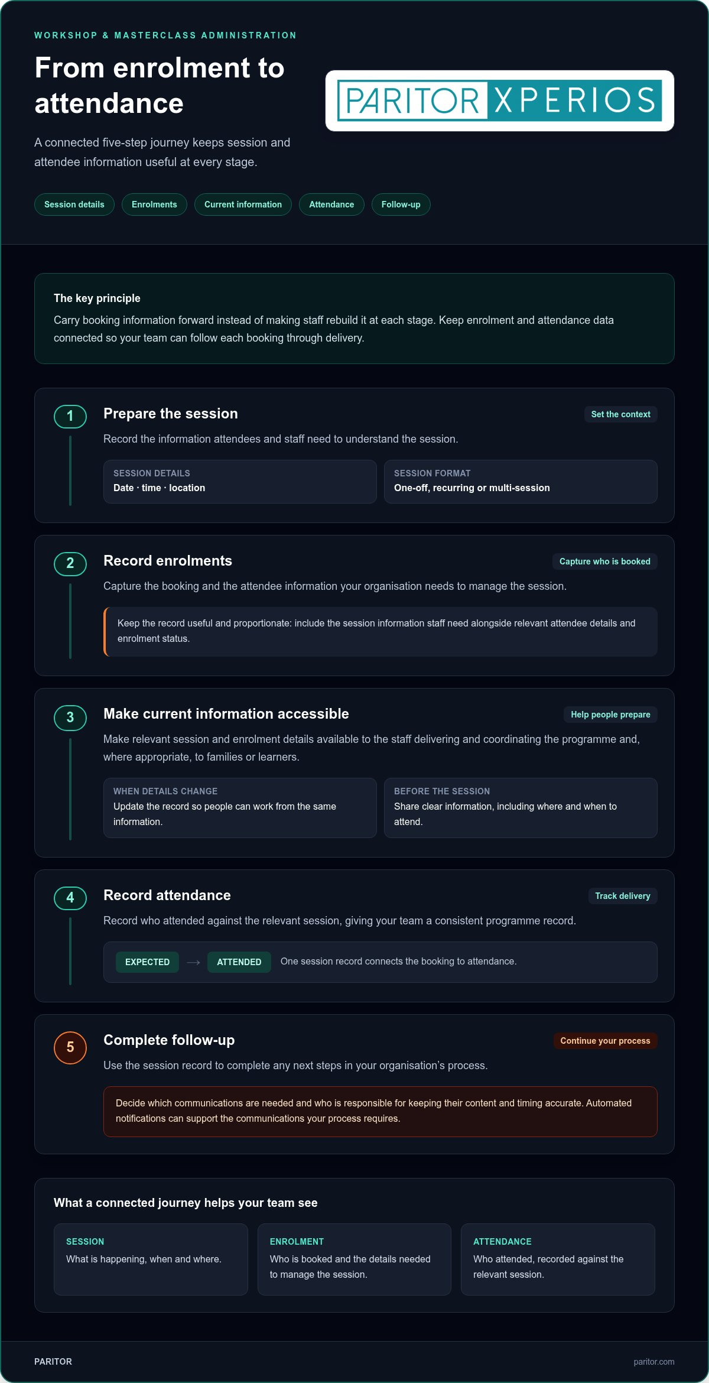Choose the Attendance pill
Viewport: 709px width, 1383px height.
click(x=331, y=204)
